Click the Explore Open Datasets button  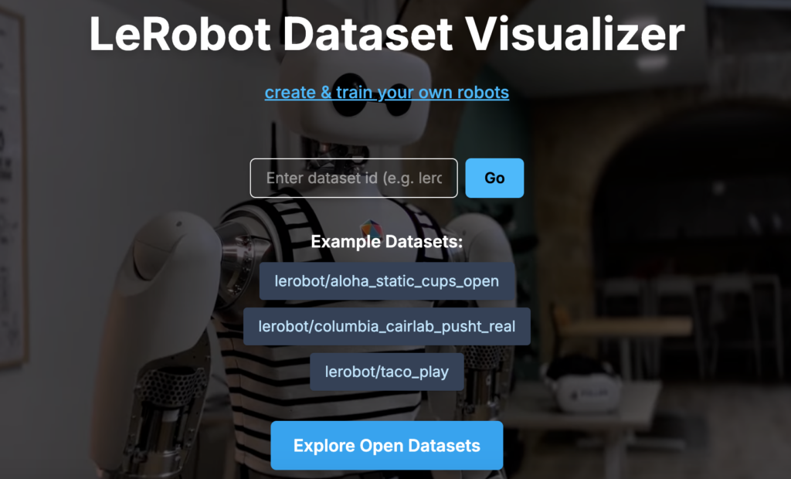point(387,446)
